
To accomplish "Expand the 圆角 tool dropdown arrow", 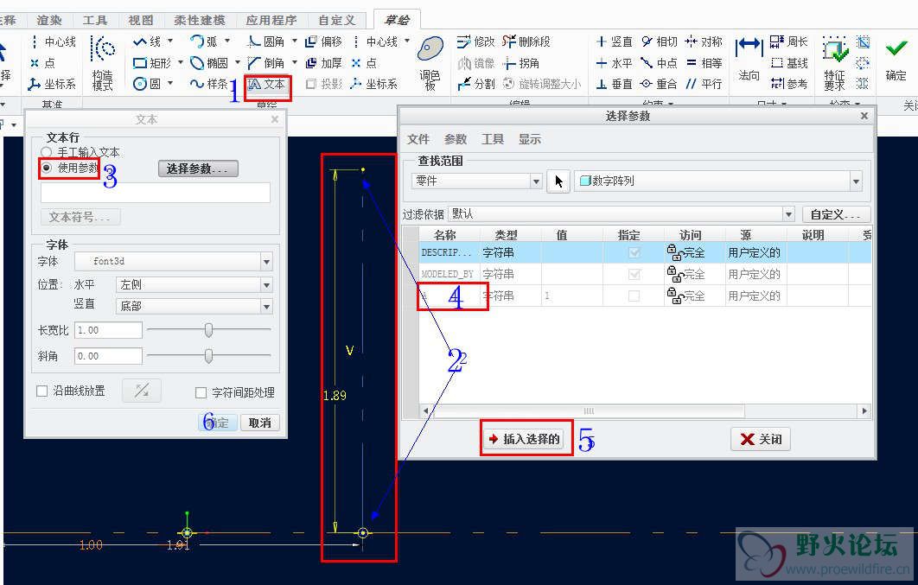I will (x=294, y=41).
